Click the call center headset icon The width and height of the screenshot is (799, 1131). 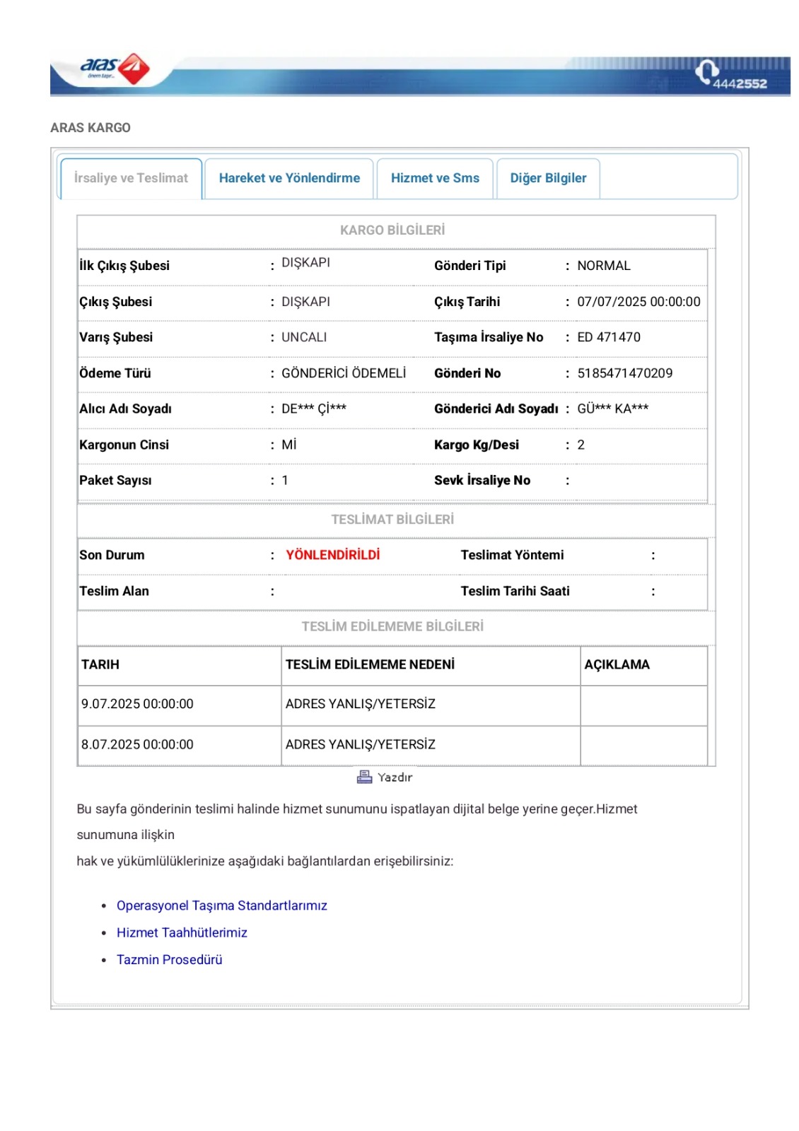coord(706,71)
